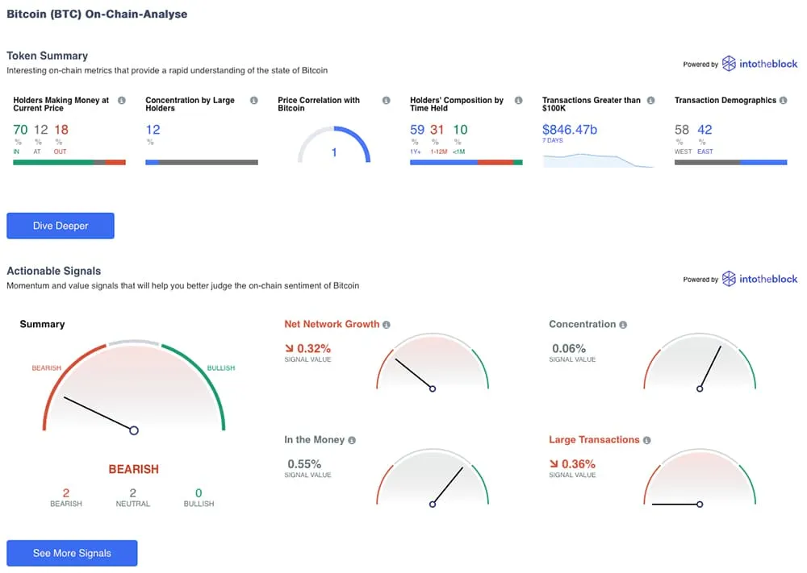Click info icon for Transactions Greater than $100K
Screen dimensions: 807x573
point(651,101)
